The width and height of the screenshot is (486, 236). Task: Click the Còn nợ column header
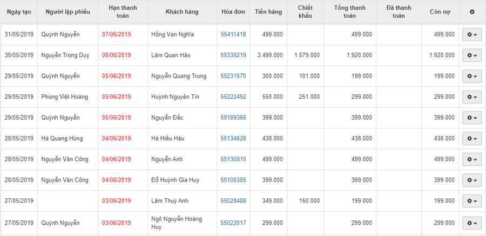tap(440, 12)
